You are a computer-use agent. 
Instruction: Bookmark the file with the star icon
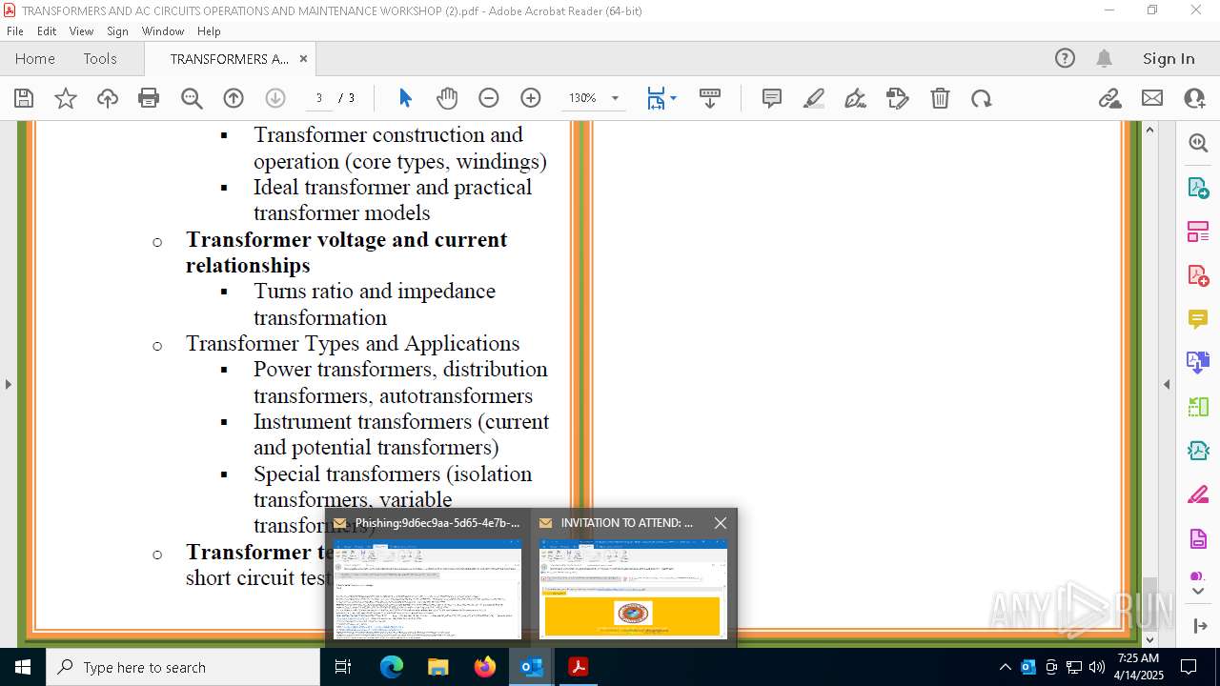click(66, 98)
